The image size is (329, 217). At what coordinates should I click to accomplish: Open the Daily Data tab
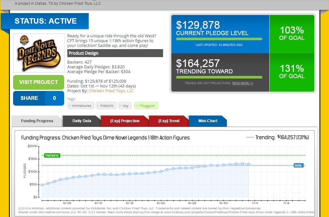coord(82,121)
